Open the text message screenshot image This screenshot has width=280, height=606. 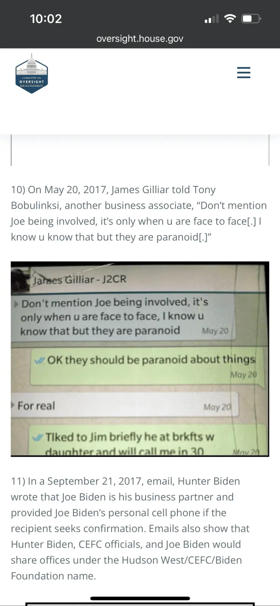140,359
